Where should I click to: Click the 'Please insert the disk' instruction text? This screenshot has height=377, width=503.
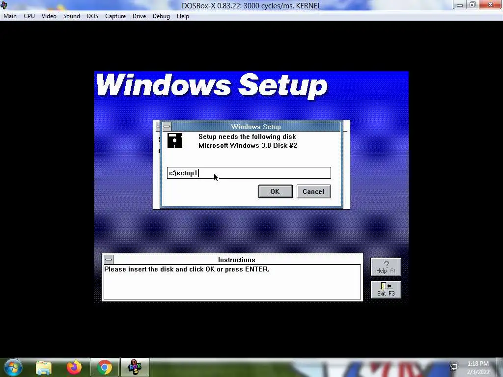tap(187, 269)
